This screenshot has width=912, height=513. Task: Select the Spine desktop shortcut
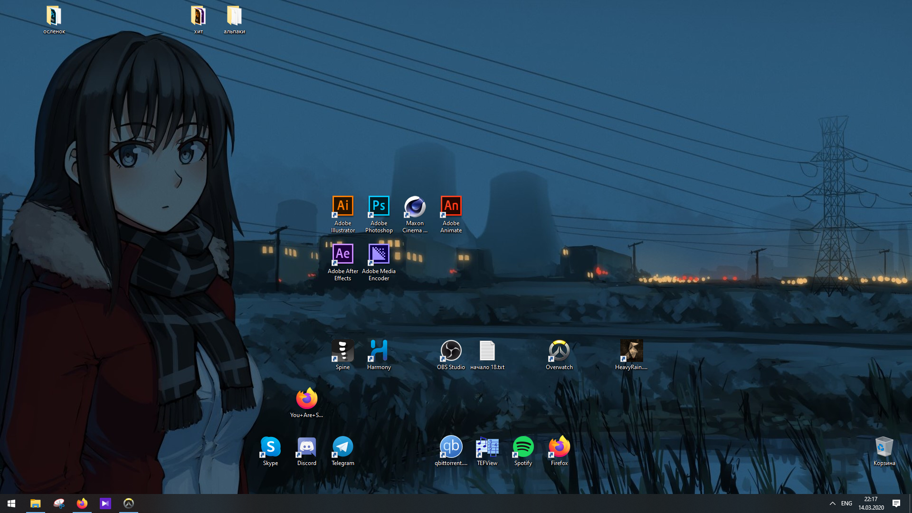pyautogui.click(x=342, y=355)
